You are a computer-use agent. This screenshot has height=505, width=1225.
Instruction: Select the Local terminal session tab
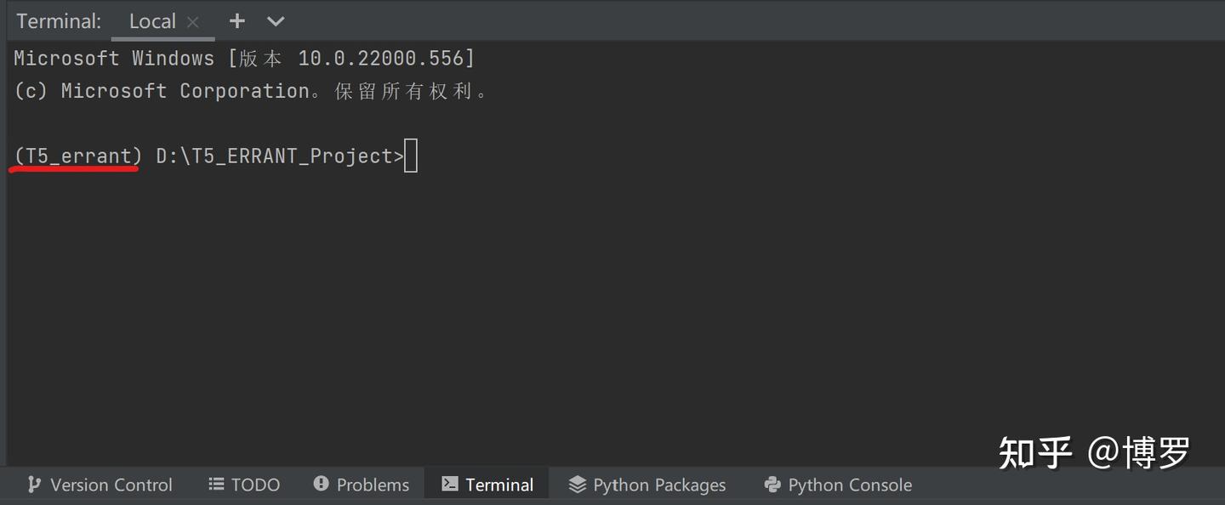[151, 21]
